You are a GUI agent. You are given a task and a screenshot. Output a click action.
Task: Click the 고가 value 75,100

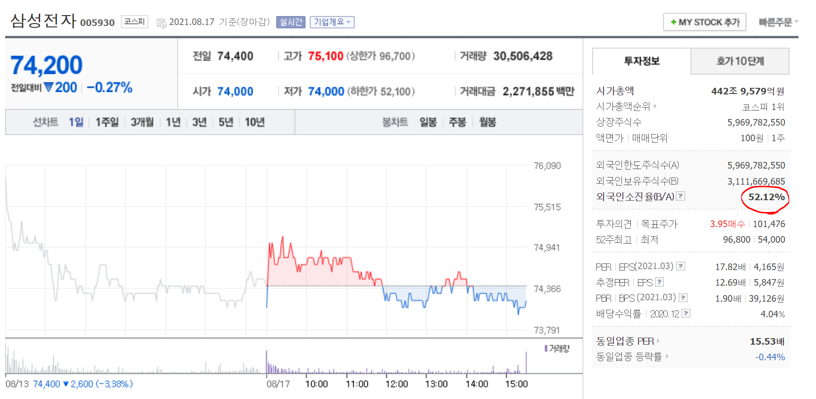(325, 56)
